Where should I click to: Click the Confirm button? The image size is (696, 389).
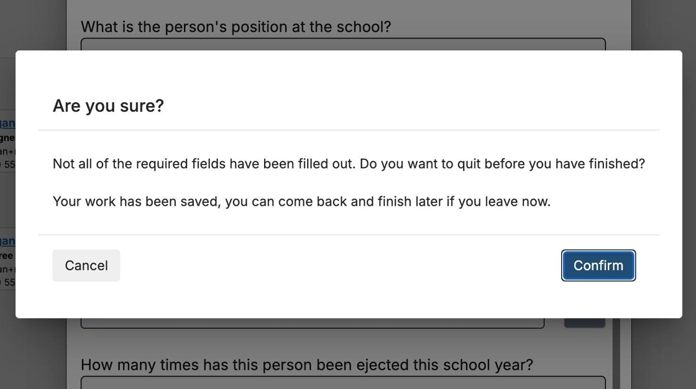point(598,265)
